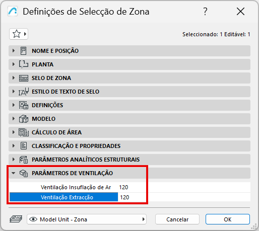Click the Cancelar button
This screenshot has height=231, width=259.
point(177,219)
